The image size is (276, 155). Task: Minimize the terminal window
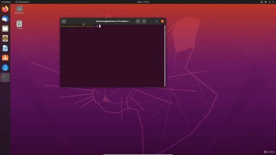coord(151,21)
